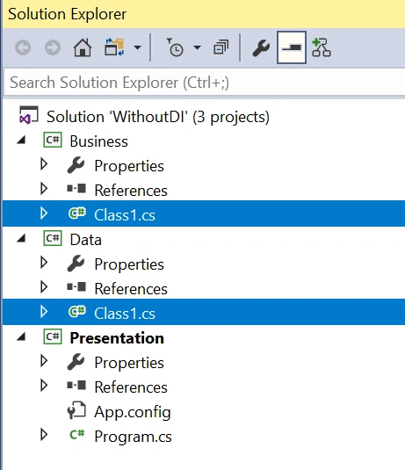This screenshot has width=405, height=470.
Task: Switch Solution and Folder views icon
Action: tap(114, 47)
